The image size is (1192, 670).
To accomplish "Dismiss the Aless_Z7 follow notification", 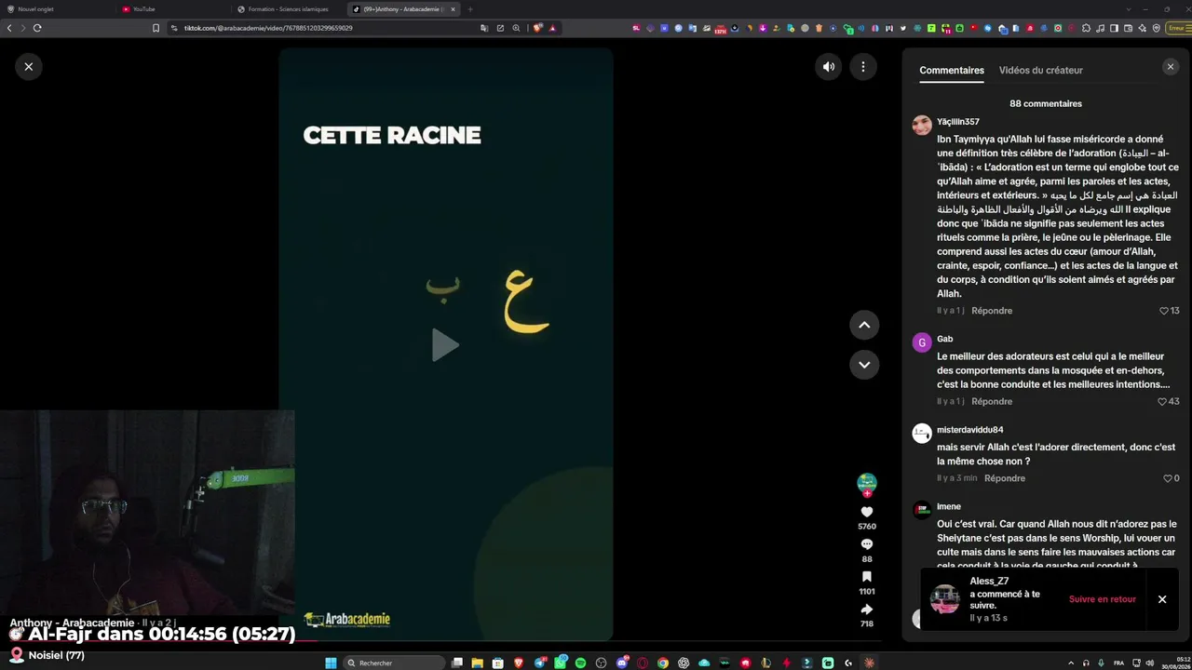I will point(1162,599).
